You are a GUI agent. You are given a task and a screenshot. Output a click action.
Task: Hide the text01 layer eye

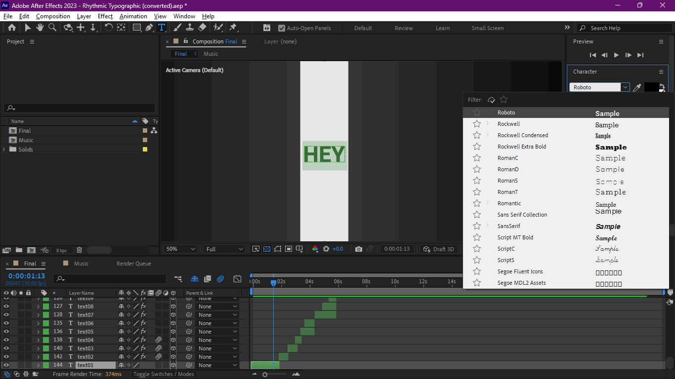point(6,365)
